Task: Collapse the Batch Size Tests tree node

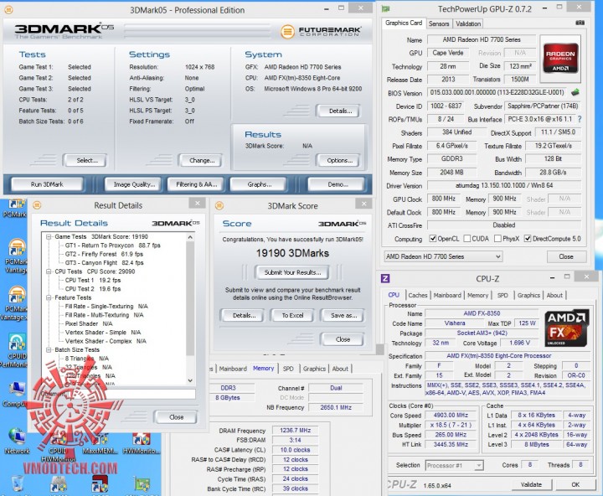Action: 49,349
